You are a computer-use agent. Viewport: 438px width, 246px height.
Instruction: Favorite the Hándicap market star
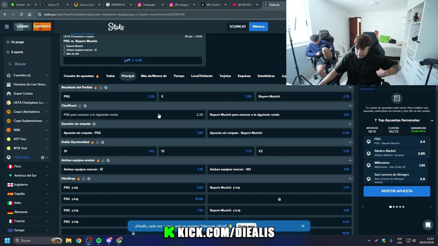point(89,178)
